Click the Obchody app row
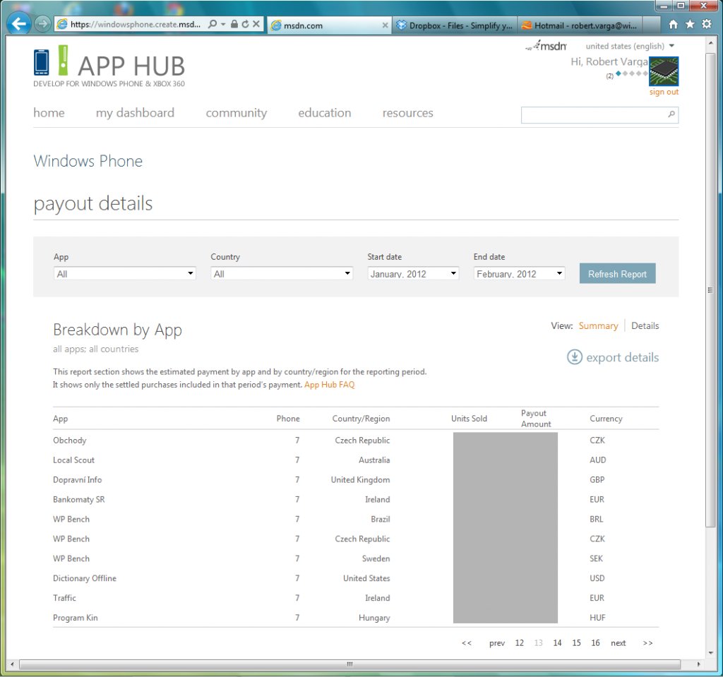The image size is (723, 677). 356,441
